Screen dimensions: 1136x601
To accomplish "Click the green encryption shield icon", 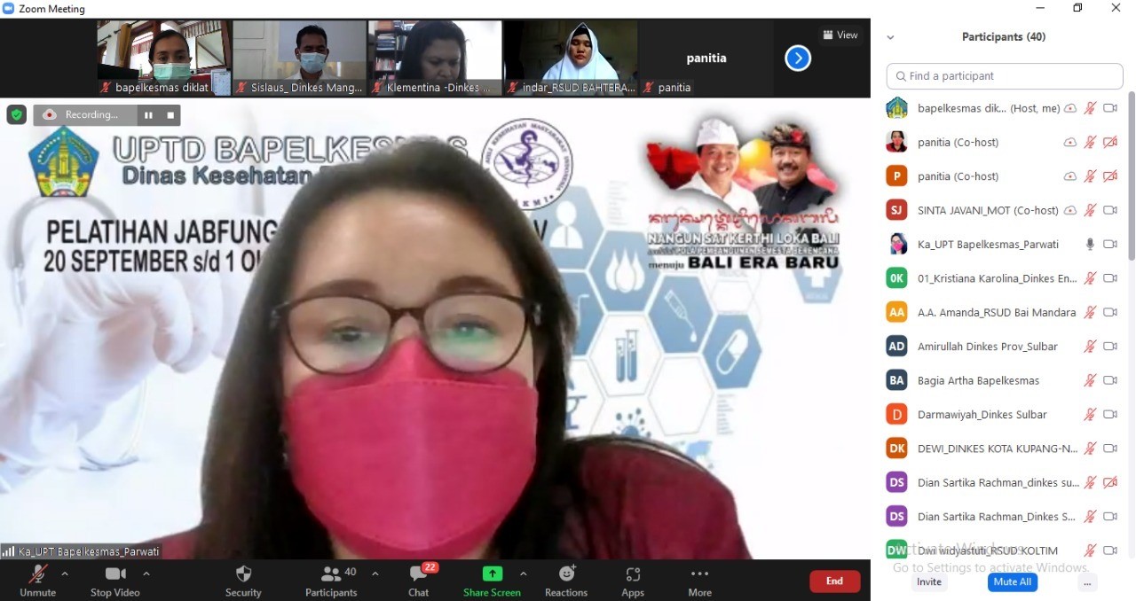I will click(16, 114).
